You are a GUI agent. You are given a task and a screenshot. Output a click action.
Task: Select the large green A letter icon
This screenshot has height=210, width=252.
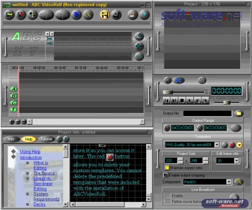pos(16,37)
